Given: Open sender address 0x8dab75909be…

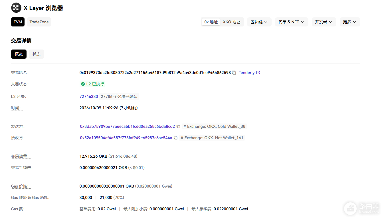Looking at the screenshot, I should 127,126.
